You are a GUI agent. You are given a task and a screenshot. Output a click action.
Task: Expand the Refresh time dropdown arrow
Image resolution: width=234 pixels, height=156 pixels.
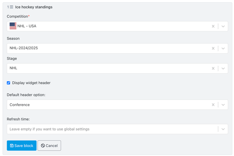223,129
